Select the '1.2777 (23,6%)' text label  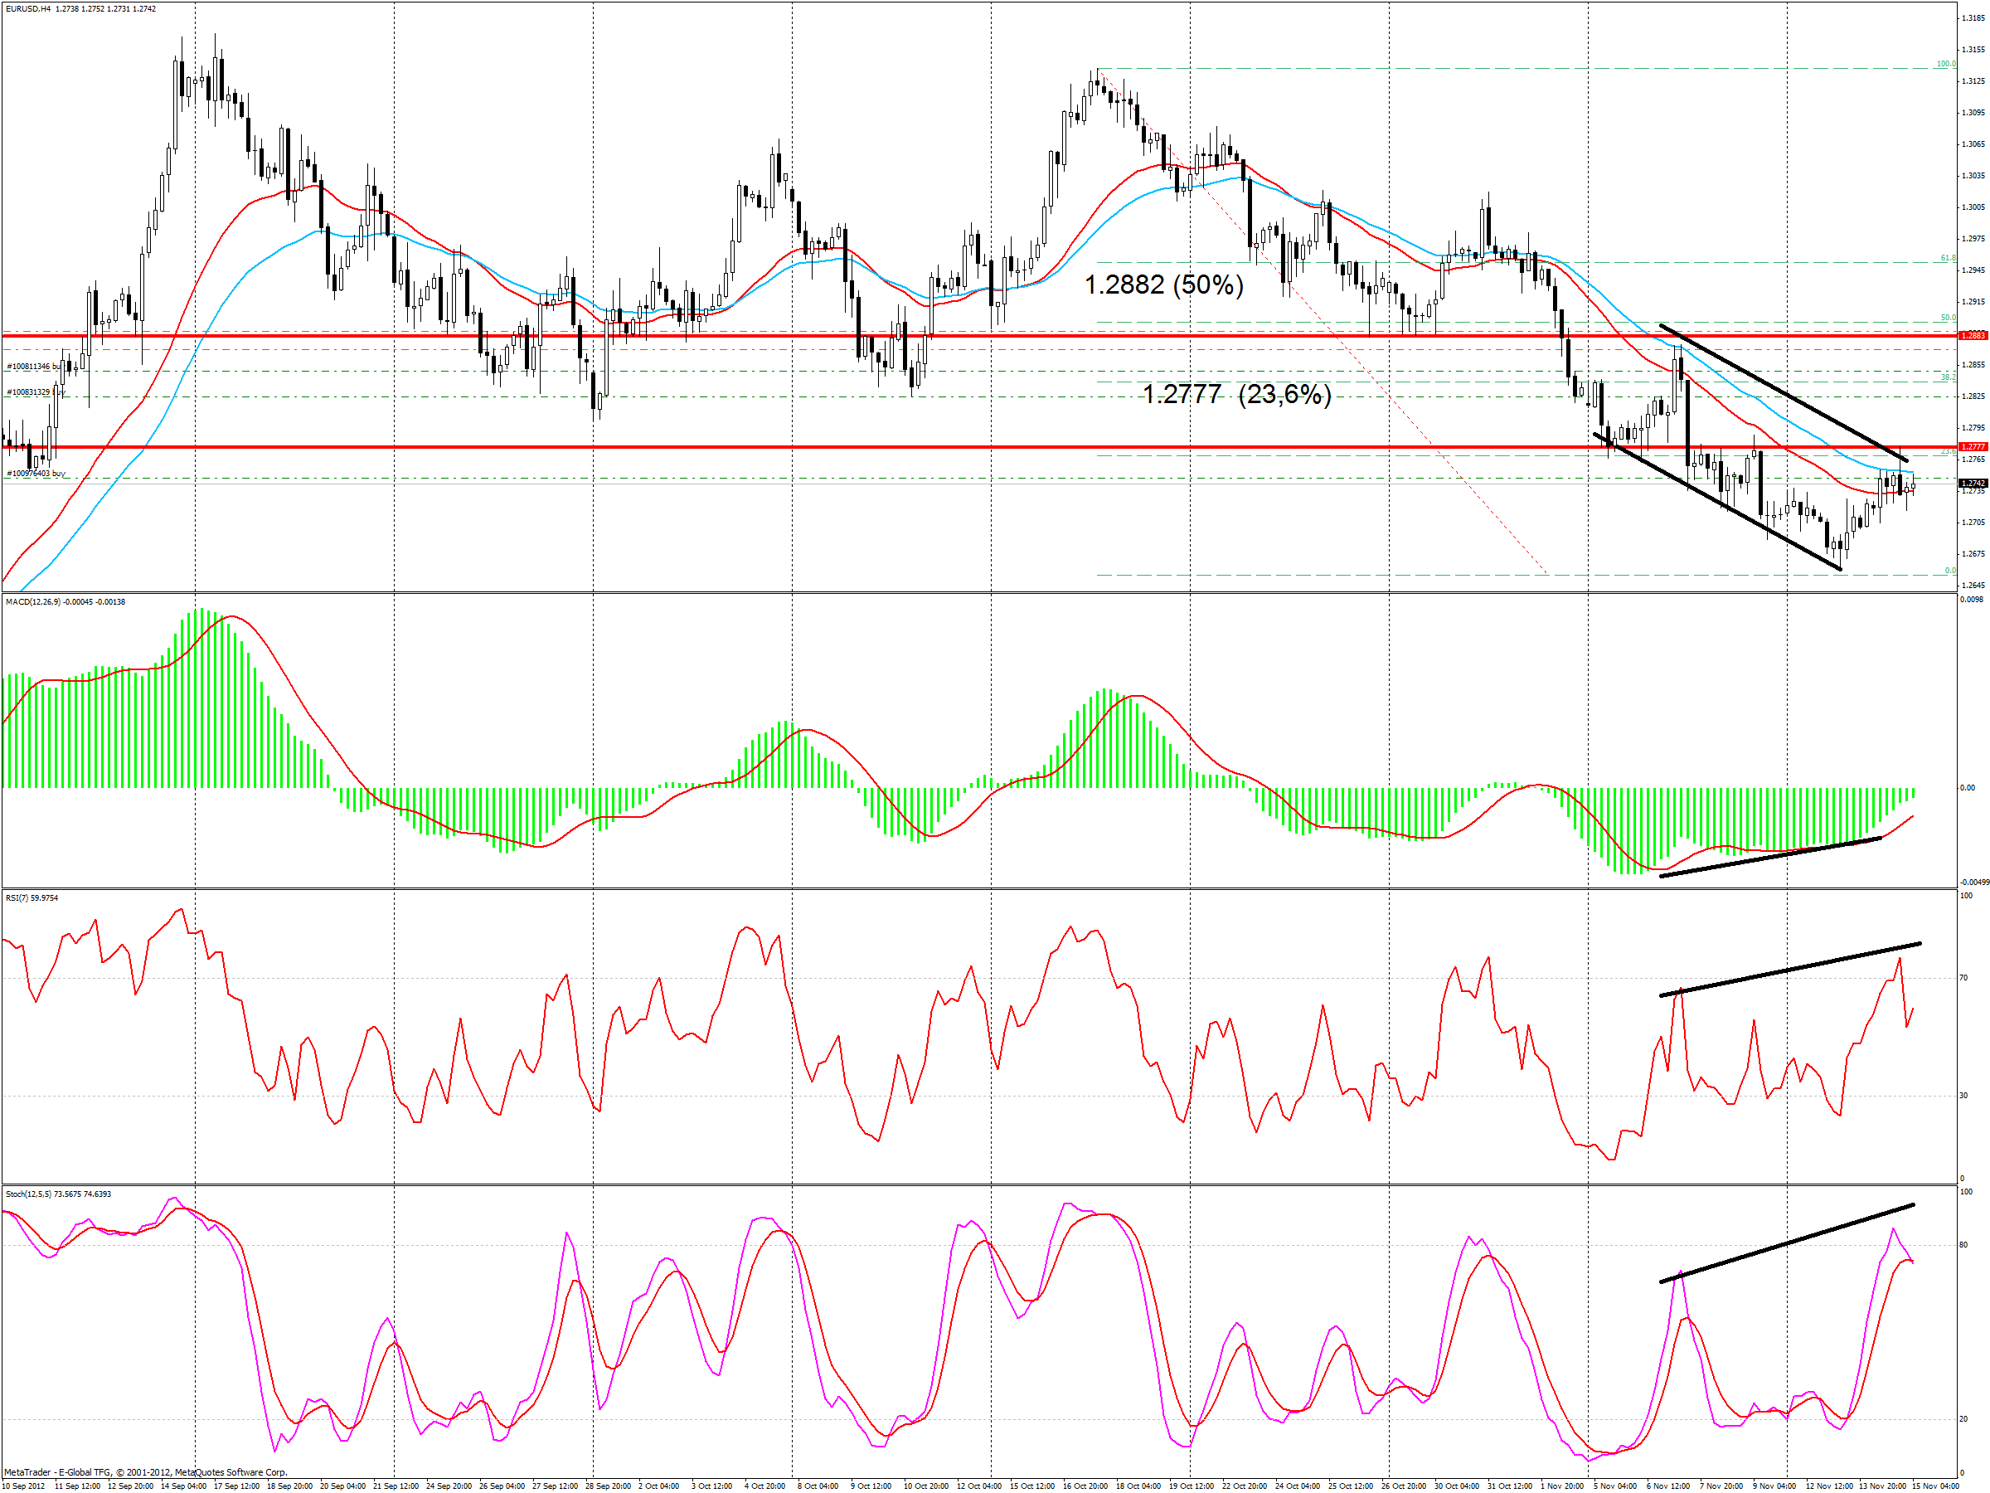(x=1236, y=394)
